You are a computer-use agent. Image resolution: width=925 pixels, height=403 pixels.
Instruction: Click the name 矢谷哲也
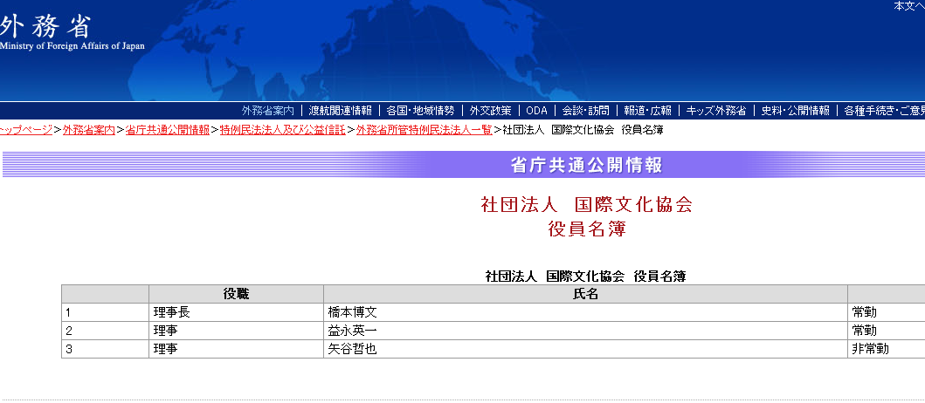click(x=352, y=349)
